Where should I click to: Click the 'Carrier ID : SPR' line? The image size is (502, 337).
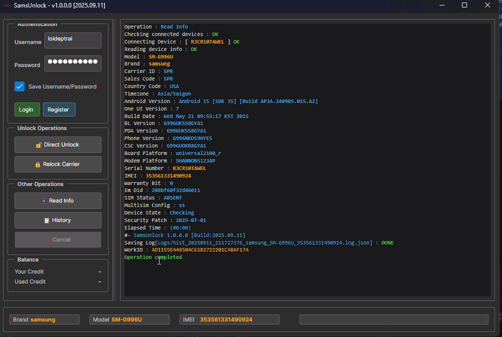tap(148, 71)
